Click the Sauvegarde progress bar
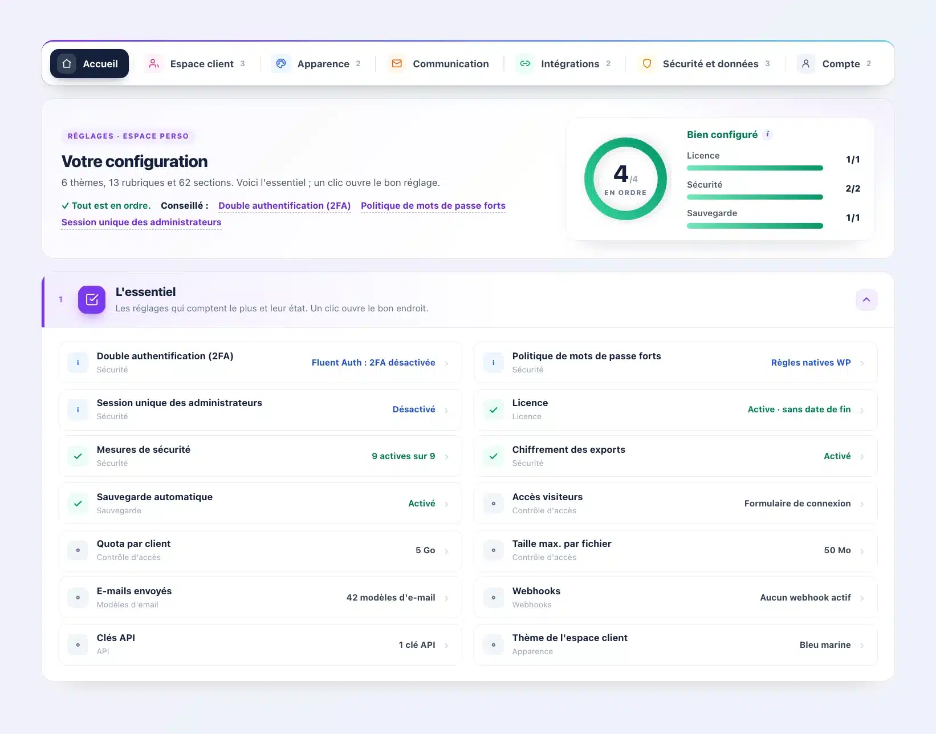 click(x=755, y=226)
